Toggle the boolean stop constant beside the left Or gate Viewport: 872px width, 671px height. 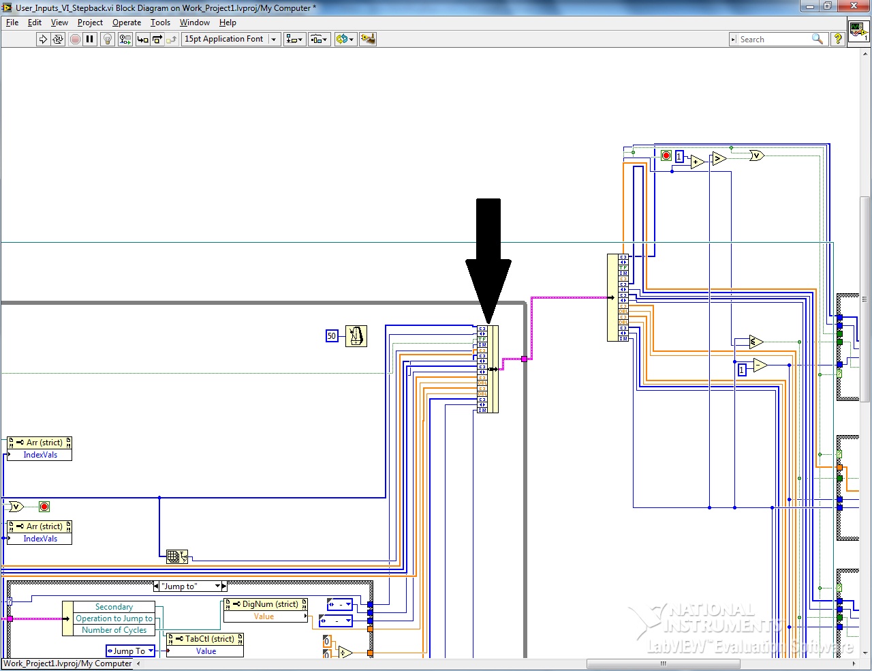pyautogui.click(x=44, y=507)
